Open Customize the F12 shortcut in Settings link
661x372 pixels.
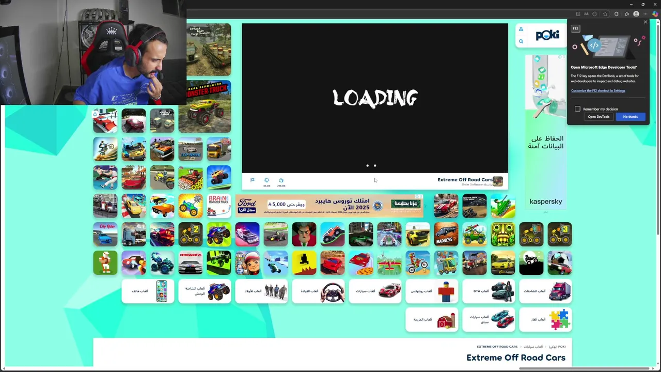598,91
